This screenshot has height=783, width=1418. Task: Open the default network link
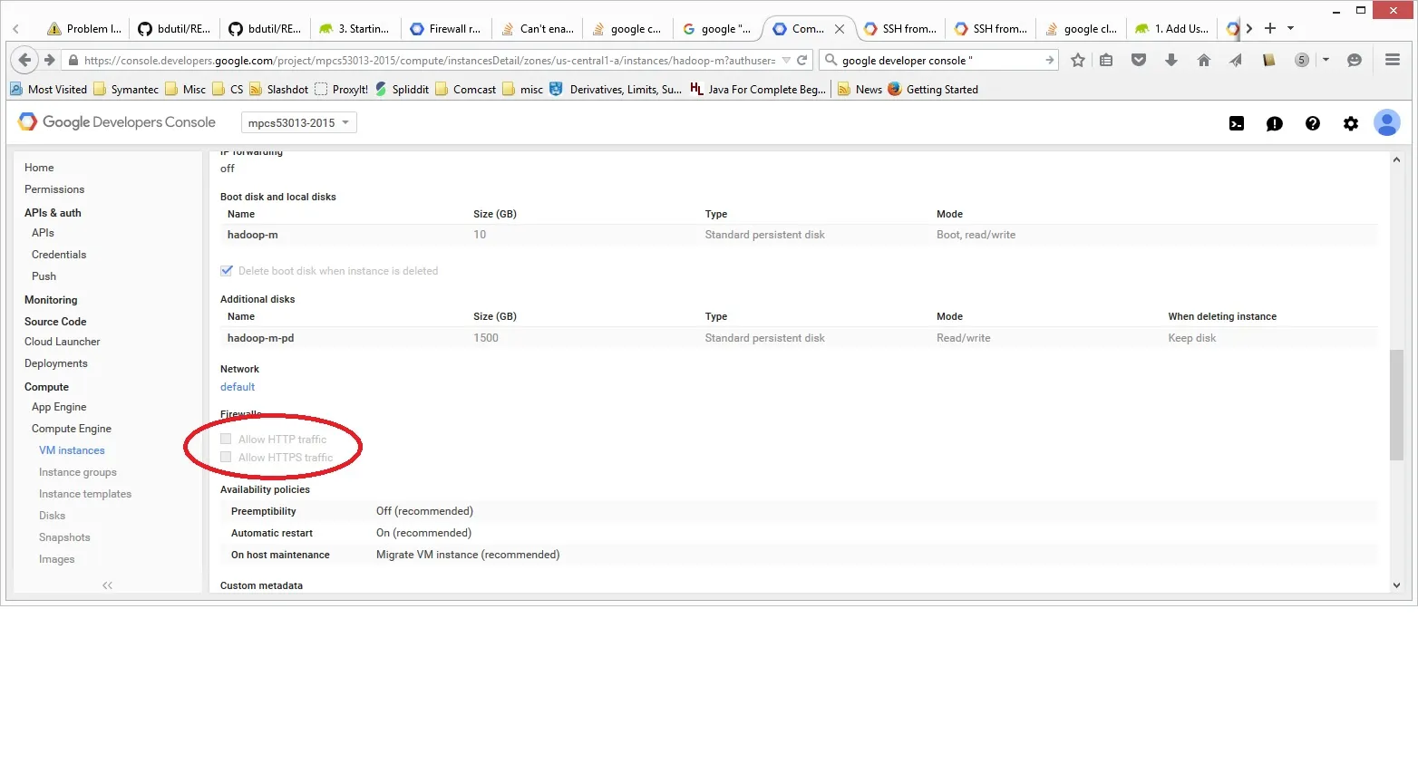(x=238, y=387)
